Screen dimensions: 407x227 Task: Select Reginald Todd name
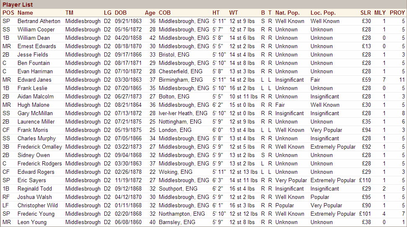pyautogui.click(x=34, y=188)
